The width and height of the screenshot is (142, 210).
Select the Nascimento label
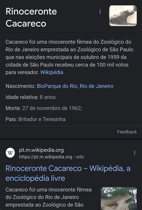[x=20, y=86]
